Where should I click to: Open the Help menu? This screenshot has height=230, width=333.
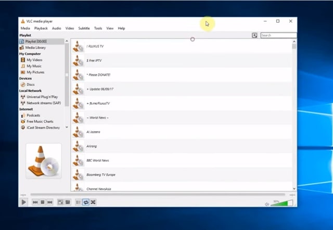121,28
